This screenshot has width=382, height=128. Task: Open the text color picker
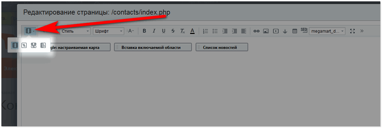click(x=192, y=31)
